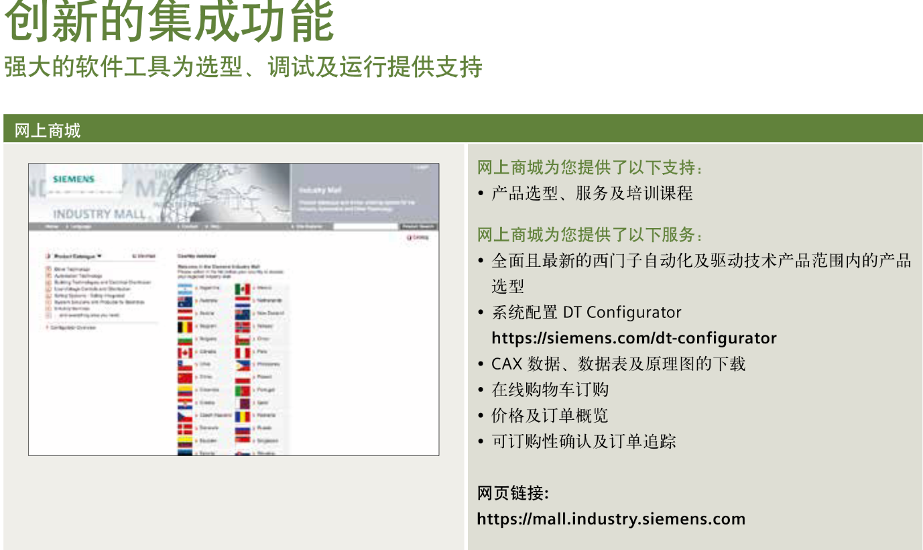Choose the Czech Republic flag
The width and height of the screenshot is (923, 550).
click(x=185, y=416)
